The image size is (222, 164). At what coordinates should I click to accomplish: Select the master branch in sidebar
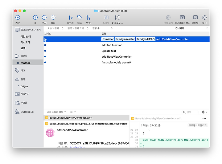pyautogui.click(x=28, y=63)
